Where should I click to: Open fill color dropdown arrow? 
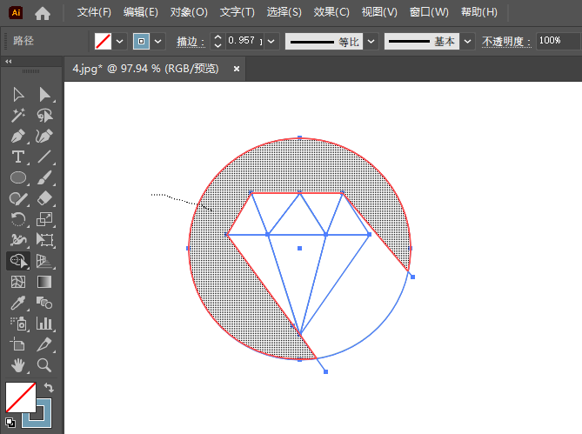point(119,42)
